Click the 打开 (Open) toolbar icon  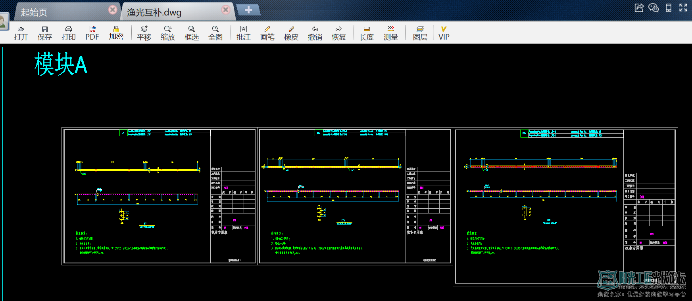[x=21, y=33]
